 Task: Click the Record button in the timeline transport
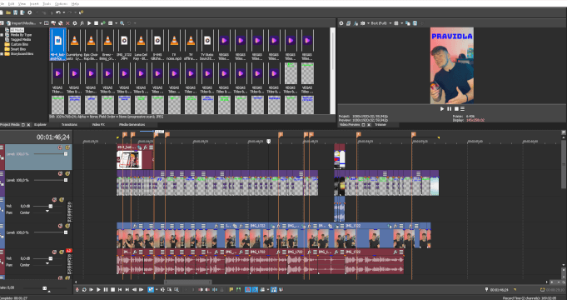(77, 289)
